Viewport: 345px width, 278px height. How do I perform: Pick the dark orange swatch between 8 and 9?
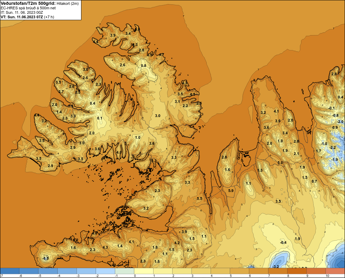pos(297,271)
